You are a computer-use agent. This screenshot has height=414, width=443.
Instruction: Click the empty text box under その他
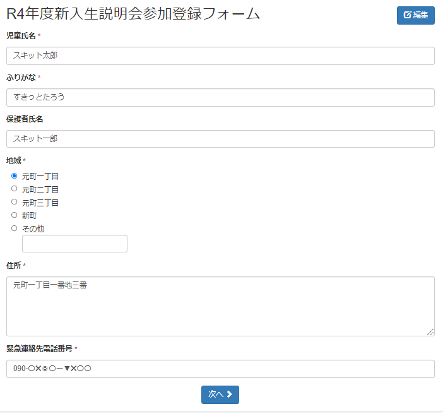coord(74,244)
